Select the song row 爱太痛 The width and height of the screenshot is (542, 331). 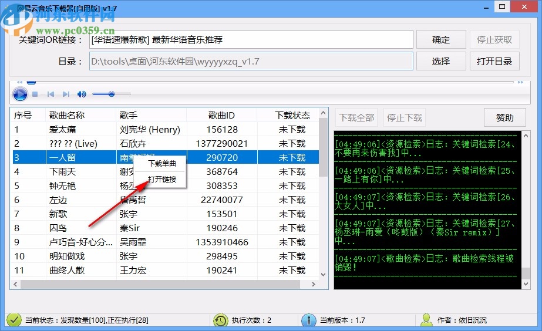point(166,129)
